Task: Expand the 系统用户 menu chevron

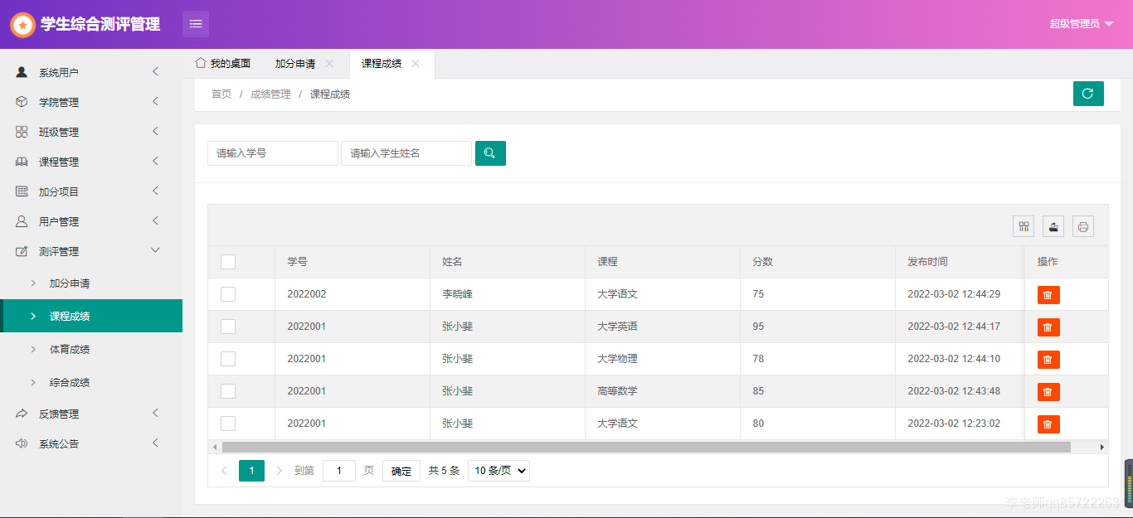Action: pyautogui.click(x=155, y=72)
